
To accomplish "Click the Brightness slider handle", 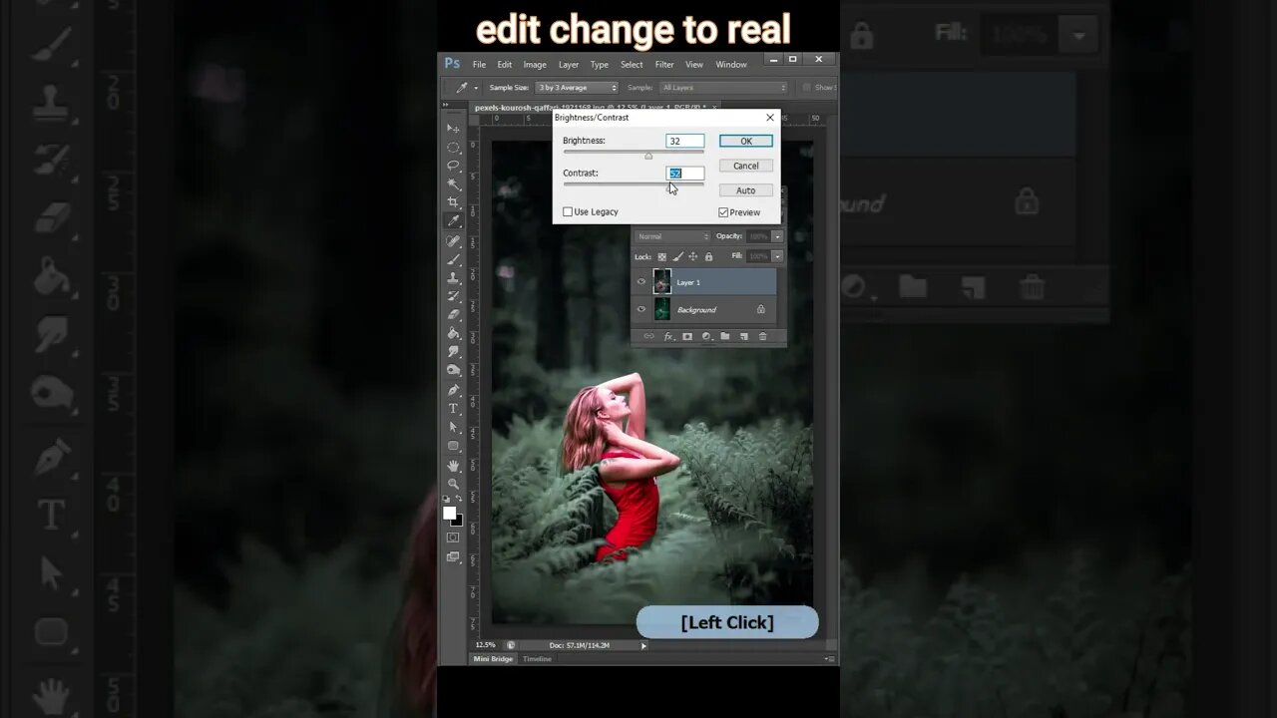I will click(x=648, y=156).
